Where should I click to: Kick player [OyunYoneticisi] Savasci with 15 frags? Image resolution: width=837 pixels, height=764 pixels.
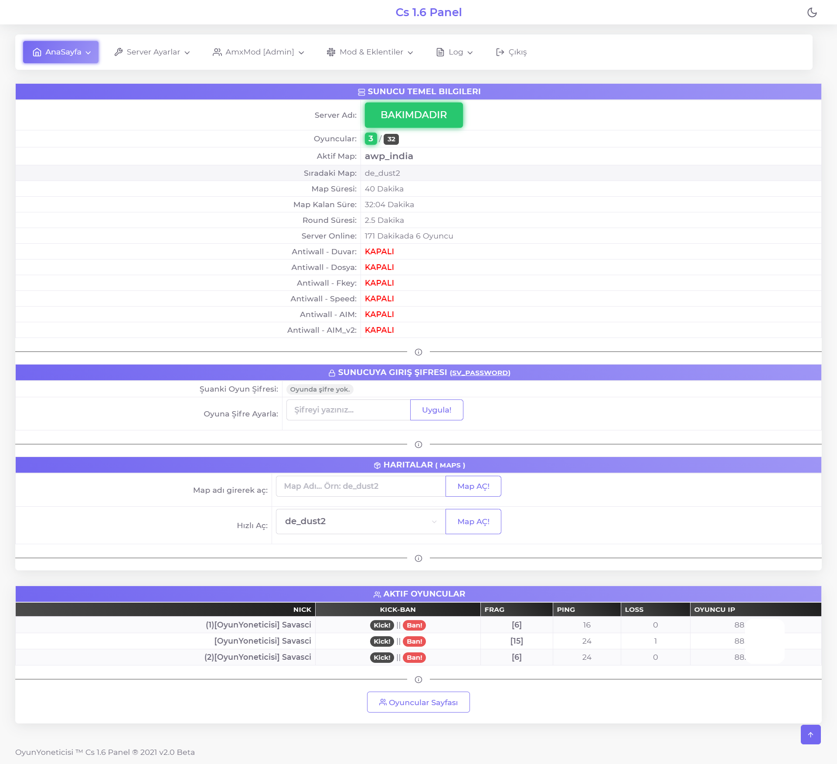point(382,641)
